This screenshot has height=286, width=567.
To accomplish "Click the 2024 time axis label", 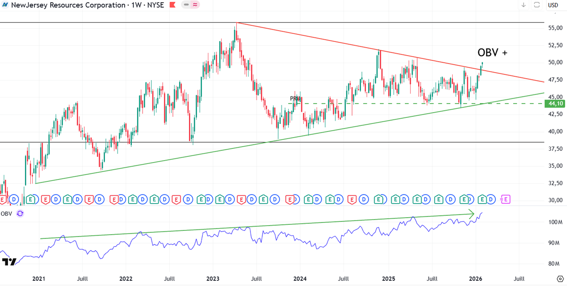I will (301, 278).
